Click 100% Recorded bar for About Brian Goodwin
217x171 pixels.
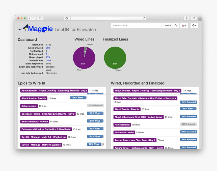coord(188,102)
